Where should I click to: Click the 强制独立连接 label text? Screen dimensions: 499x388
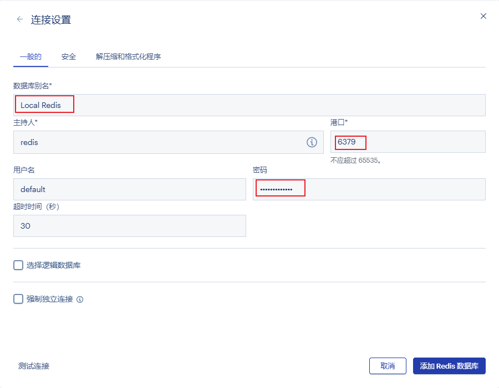50,299
